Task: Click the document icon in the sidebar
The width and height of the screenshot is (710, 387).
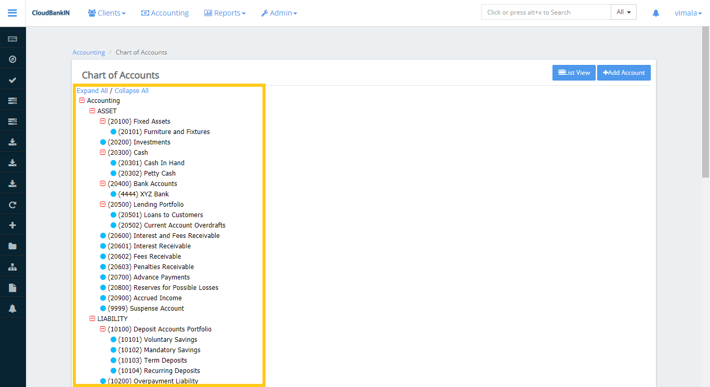Action: [x=12, y=287]
